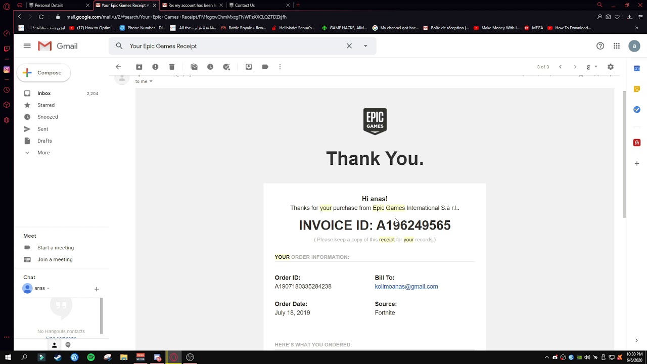
Task: Open the Labels tag icon
Action: (x=265, y=67)
